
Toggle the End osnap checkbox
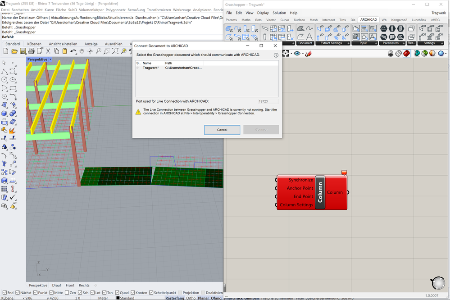click(5, 292)
